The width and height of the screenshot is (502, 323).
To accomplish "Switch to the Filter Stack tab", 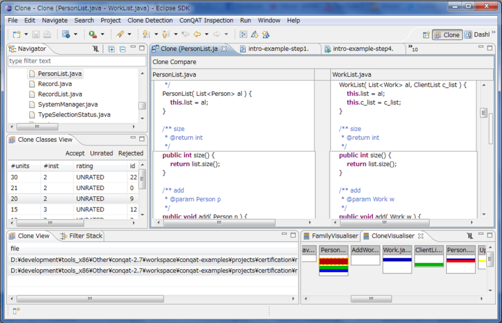I will (x=82, y=236).
